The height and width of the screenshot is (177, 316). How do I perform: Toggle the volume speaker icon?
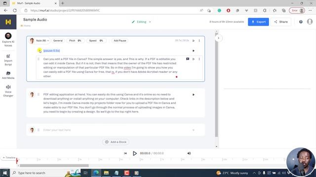pos(189,153)
